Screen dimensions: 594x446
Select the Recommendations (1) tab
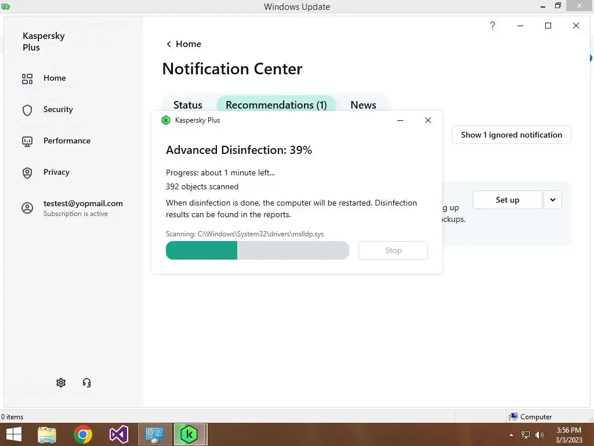(276, 105)
